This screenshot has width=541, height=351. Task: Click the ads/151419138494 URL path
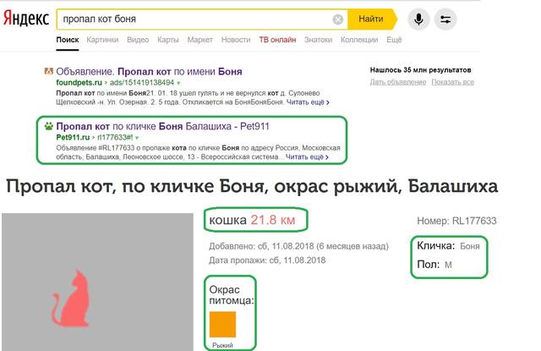(142, 83)
